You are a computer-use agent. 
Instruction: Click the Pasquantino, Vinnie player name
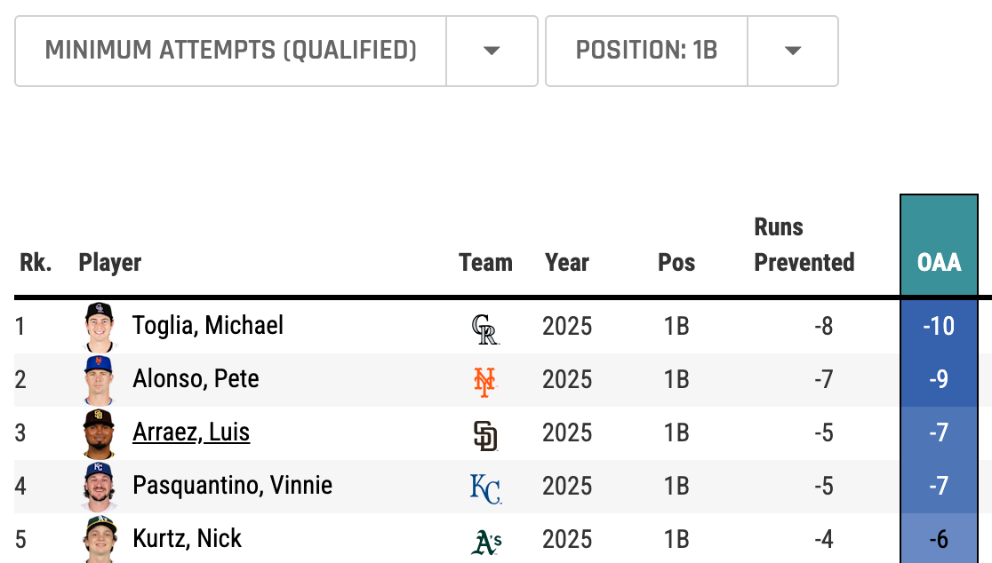[x=232, y=486]
